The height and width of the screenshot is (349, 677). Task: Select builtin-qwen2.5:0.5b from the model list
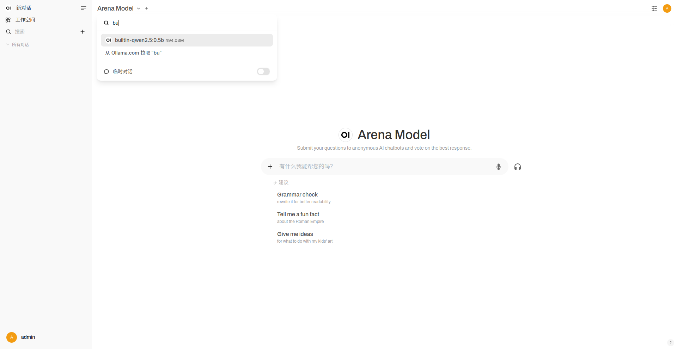pyautogui.click(x=187, y=40)
